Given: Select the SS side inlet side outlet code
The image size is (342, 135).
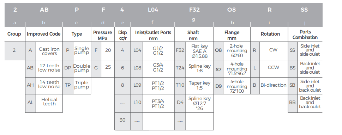Looking at the screenshot, I should 293,50.
